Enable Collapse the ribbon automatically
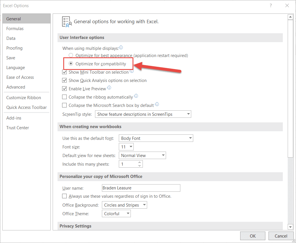 coord(65,97)
